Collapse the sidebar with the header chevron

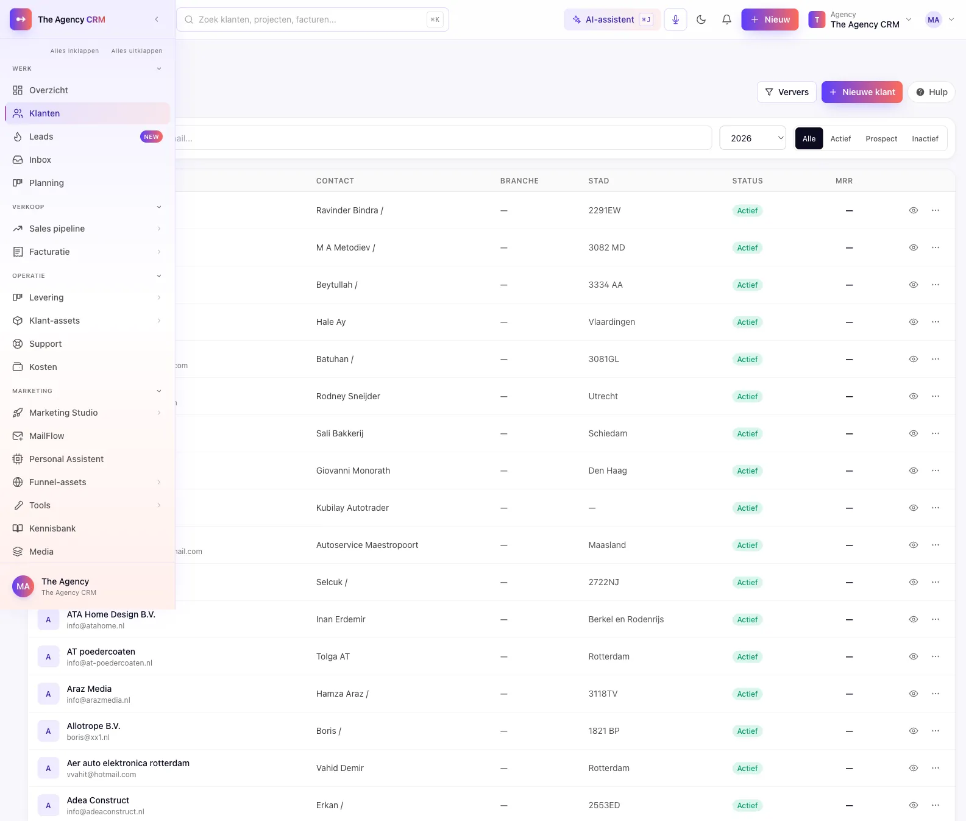coord(157,20)
